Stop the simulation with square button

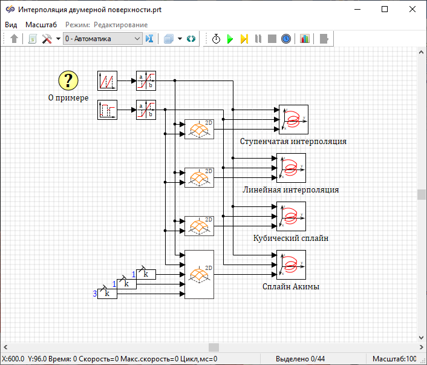272,39
